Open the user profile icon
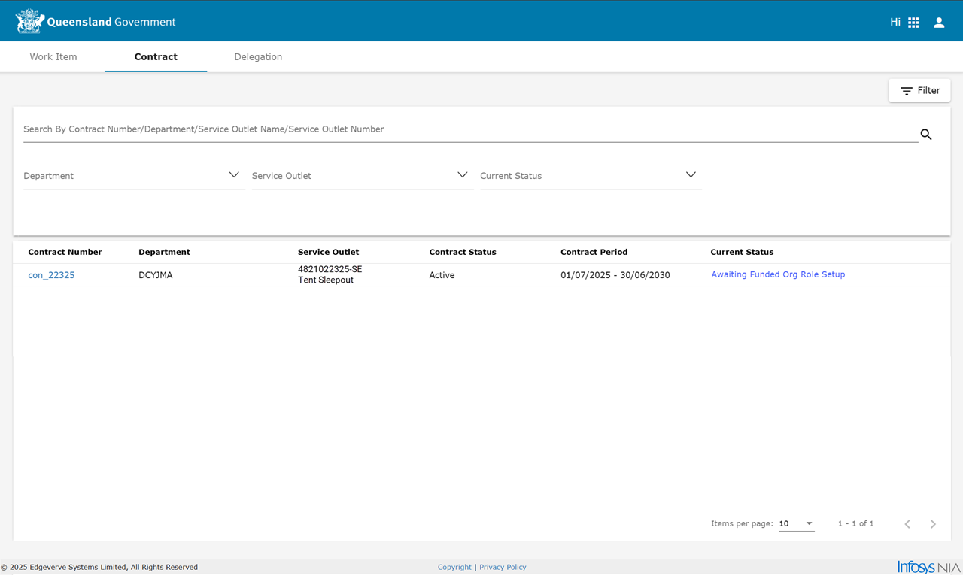 tap(939, 23)
